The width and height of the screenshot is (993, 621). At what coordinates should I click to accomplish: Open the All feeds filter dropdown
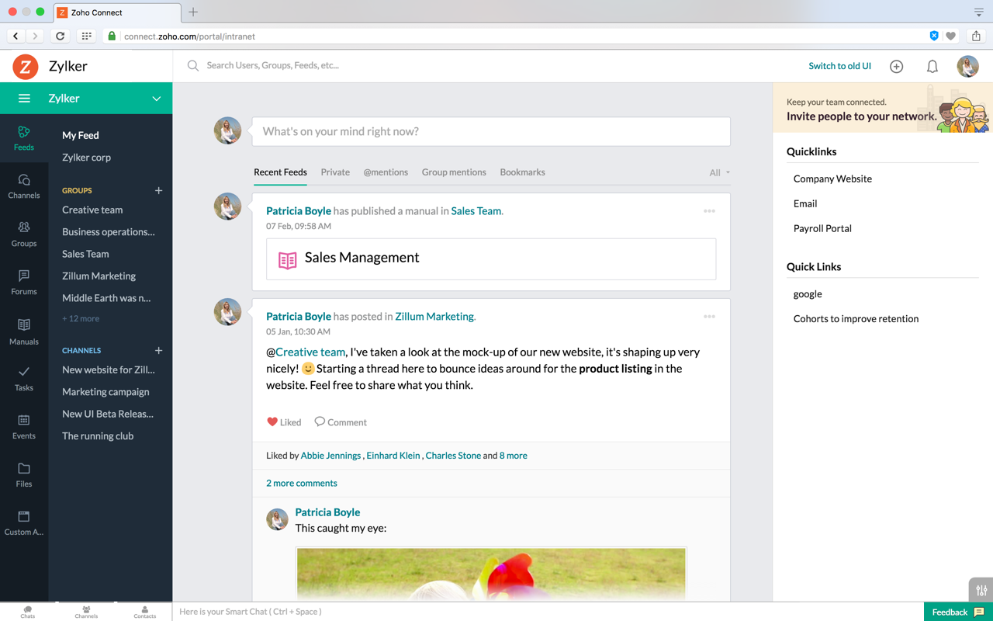[x=719, y=172]
